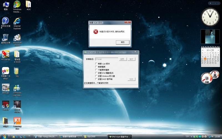The height and width of the screenshot is (139, 222).
Task: Tick the 檢查檔案 checkbox
Action: point(96,67)
